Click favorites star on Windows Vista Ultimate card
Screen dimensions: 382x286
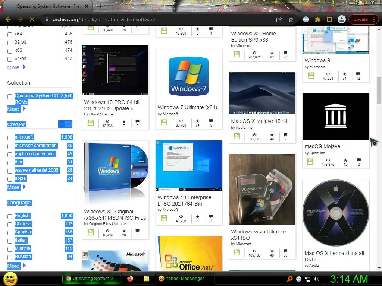click(272, 251)
